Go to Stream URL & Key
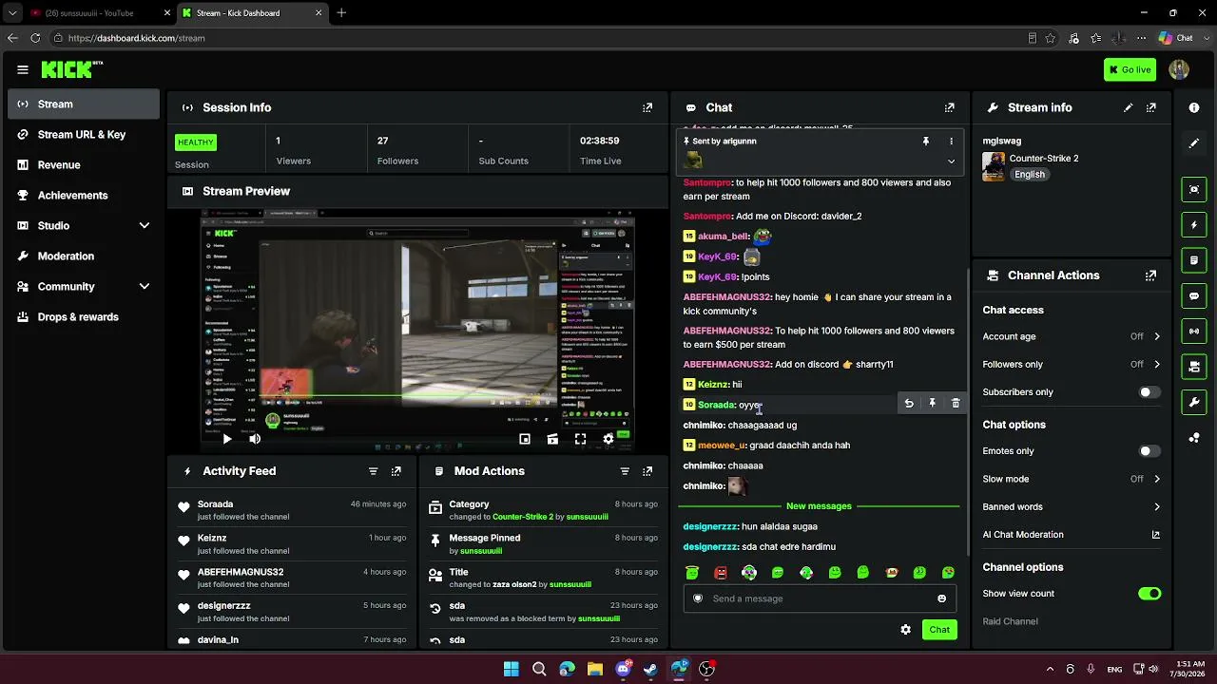Viewport: 1217px width, 684px height. tap(83, 135)
